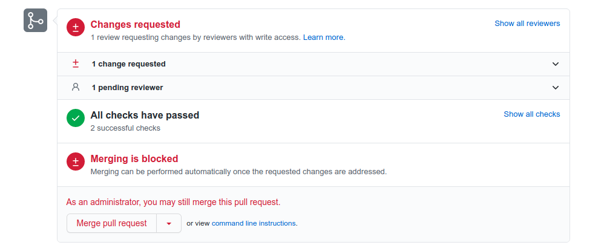Screen dimensions: 604x248
Task: Click the git merge branch icon
Action: 36,21
